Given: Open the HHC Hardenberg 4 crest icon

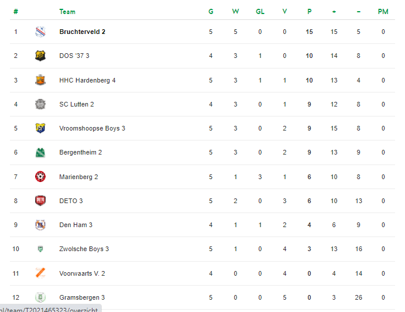Looking at the screenshot, I should click(x=40, y=80).
